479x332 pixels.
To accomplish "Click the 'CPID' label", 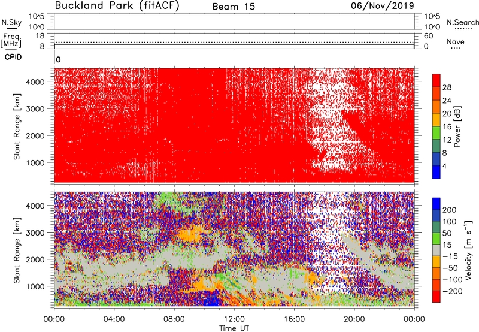I will pos(13,57).
